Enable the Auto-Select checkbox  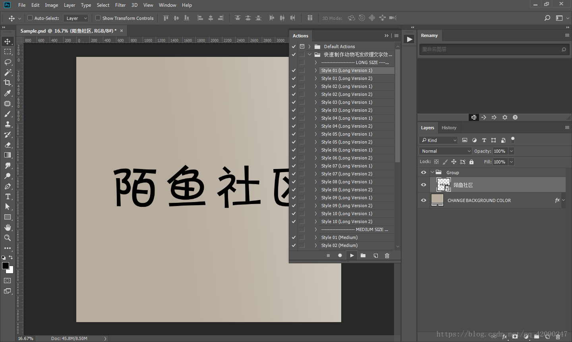[30, 18]
